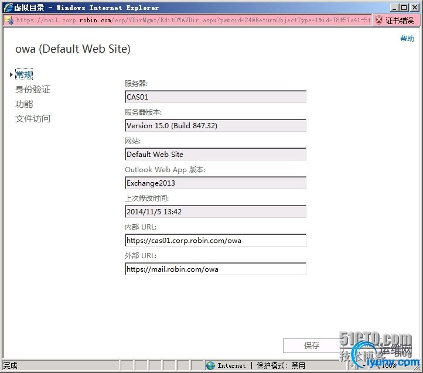The image size is (423, 373).
Task: Click the 服务器版本 label
Action: 144,112
